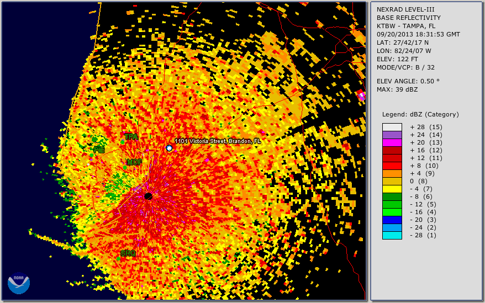The height and width of the screenshot is (303, 485).
Task: Click the KTBW - TAMPA, FL station text
Action: [406, 26]
